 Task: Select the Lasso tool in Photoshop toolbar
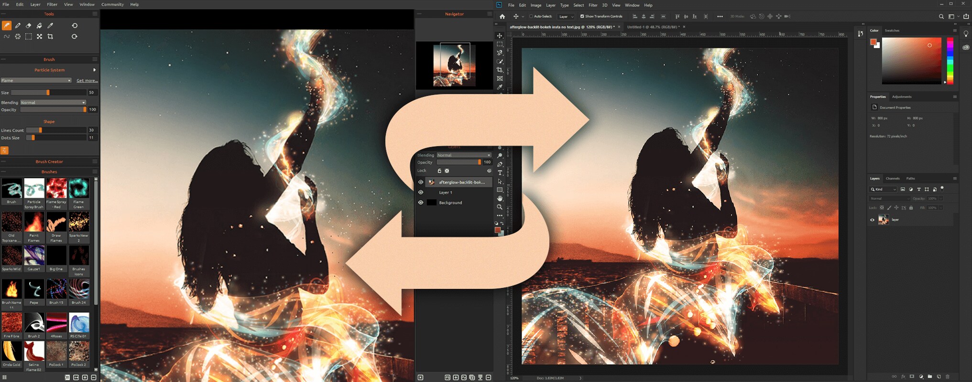coord(500,53)
